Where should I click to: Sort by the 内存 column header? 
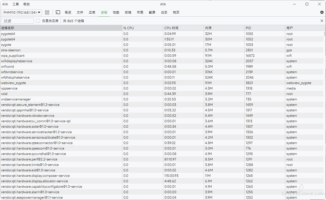(x=224, y=28)
